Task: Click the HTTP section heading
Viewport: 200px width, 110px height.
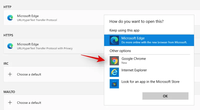Action: click(x=7, y=7)
